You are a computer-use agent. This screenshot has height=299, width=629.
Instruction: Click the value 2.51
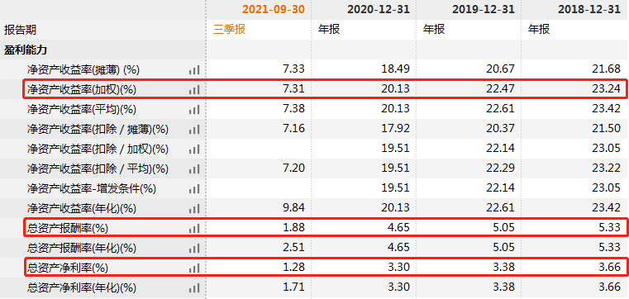293,247
